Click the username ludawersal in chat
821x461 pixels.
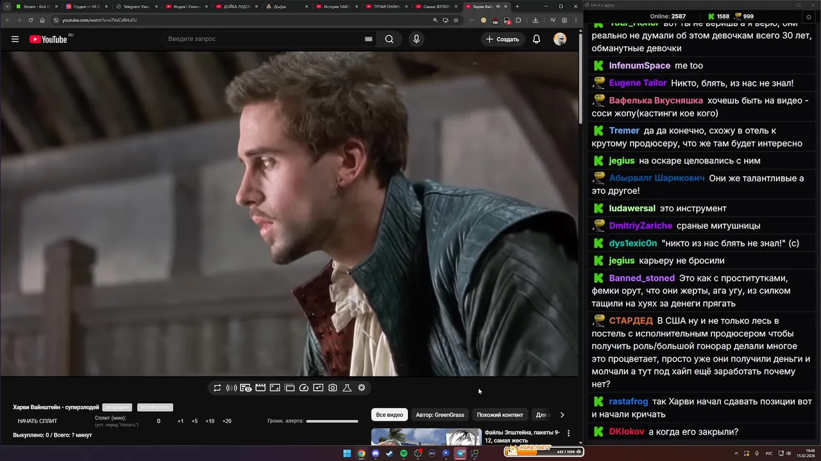[632, 209]
